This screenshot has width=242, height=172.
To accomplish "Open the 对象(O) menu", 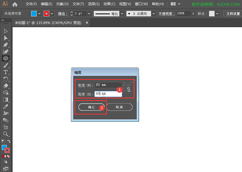I will pos(62,4).
